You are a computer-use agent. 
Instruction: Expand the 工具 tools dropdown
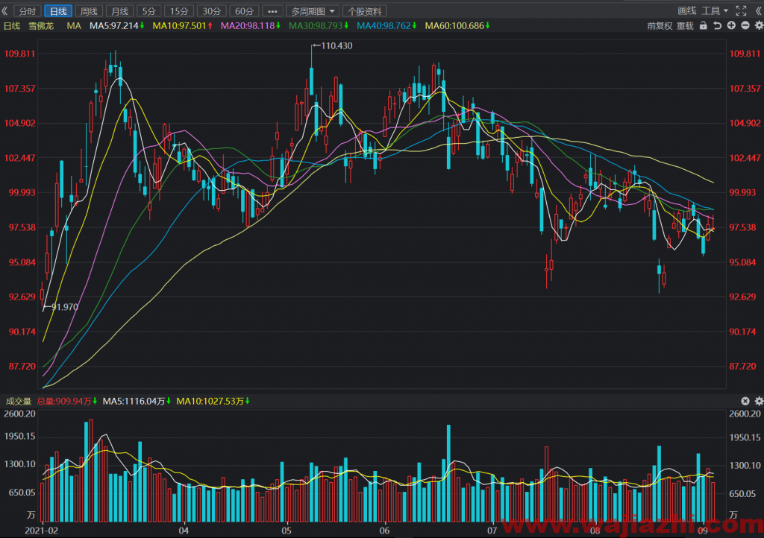(x=715, y=10)
